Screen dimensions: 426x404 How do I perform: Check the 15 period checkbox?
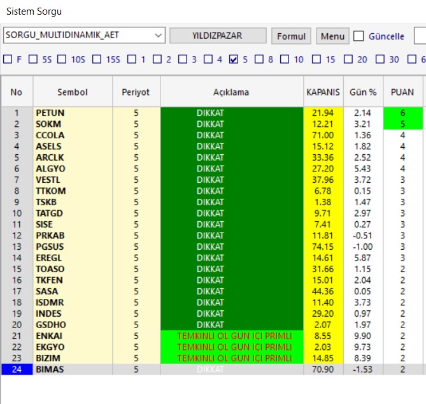316,59
